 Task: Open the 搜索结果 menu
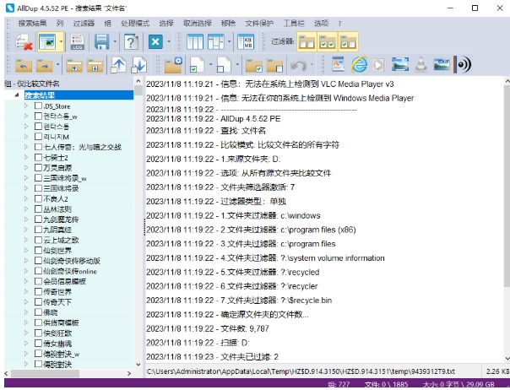[x=32, y=23]
